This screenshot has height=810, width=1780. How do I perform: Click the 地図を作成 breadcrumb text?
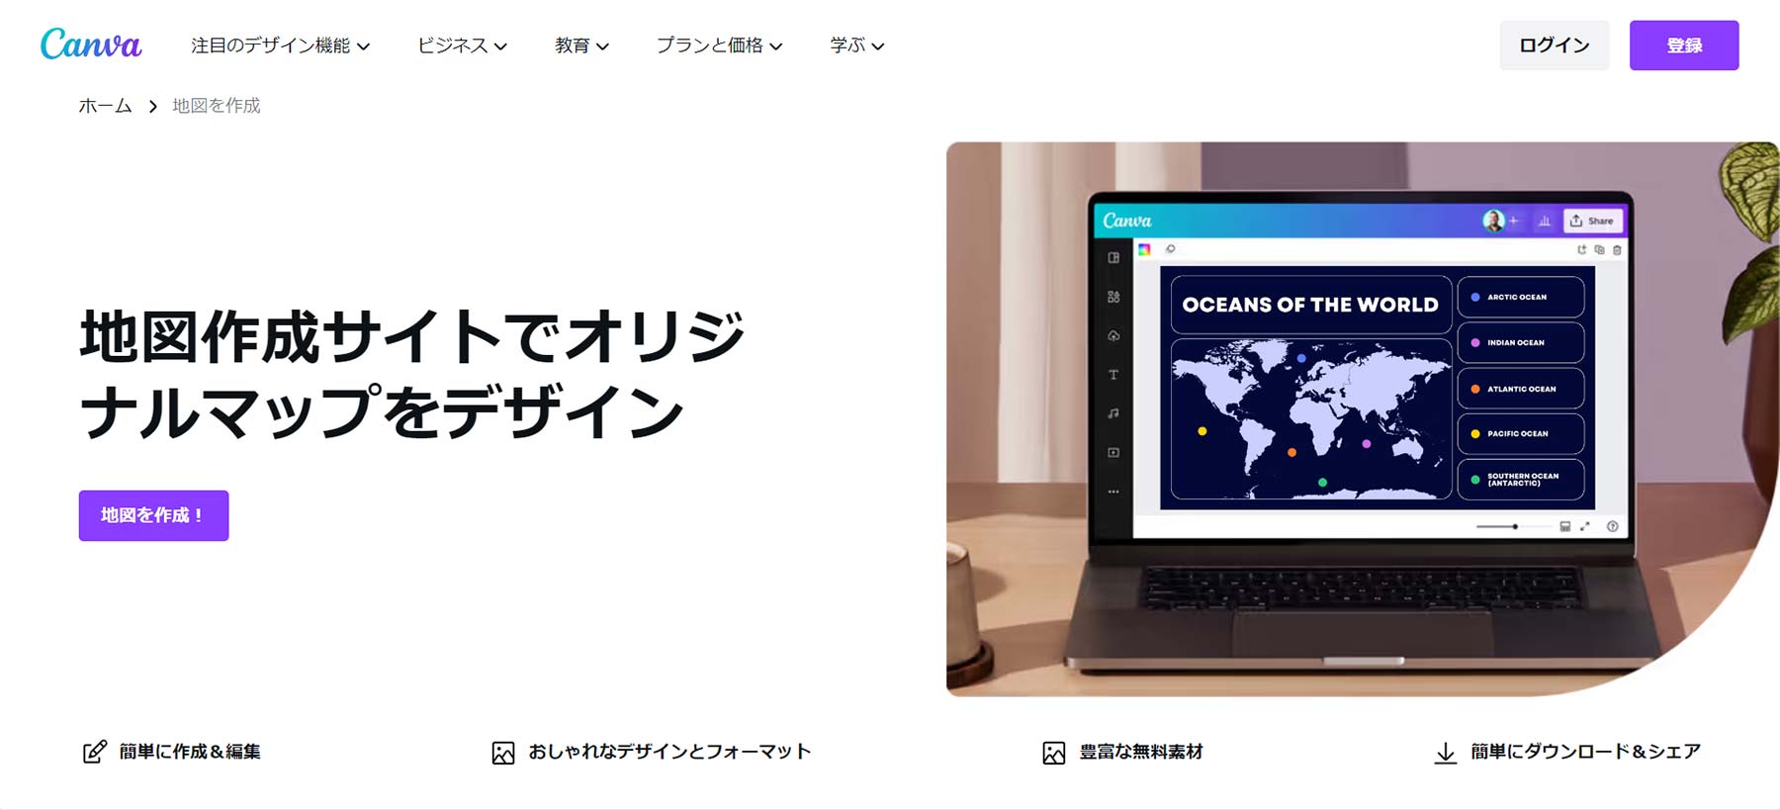pyautogui.click(x=217, y=106)
